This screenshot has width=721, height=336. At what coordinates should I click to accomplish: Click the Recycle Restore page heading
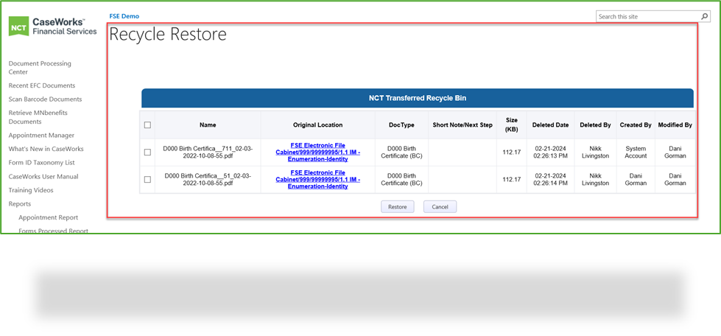pyautogui.click(x=168, y=35)
